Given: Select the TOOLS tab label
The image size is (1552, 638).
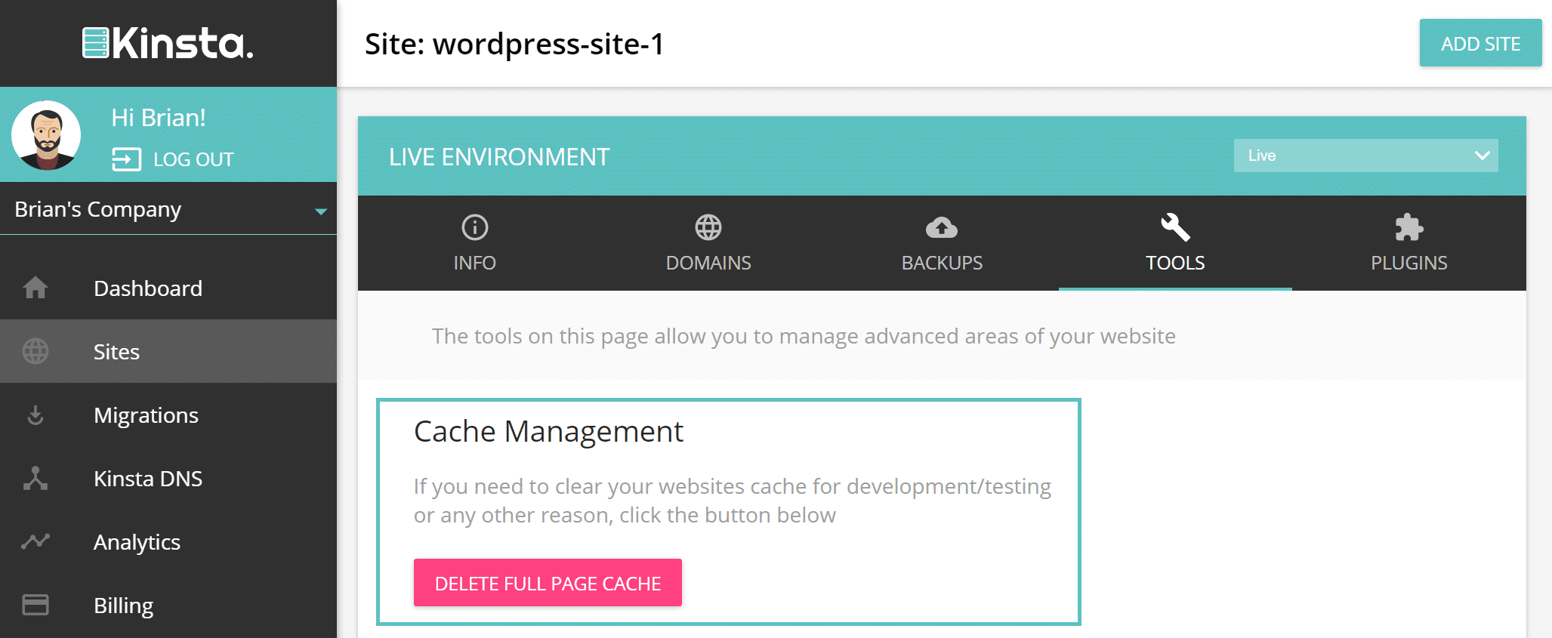Looking at the screenshot, I should point(1175,263).
